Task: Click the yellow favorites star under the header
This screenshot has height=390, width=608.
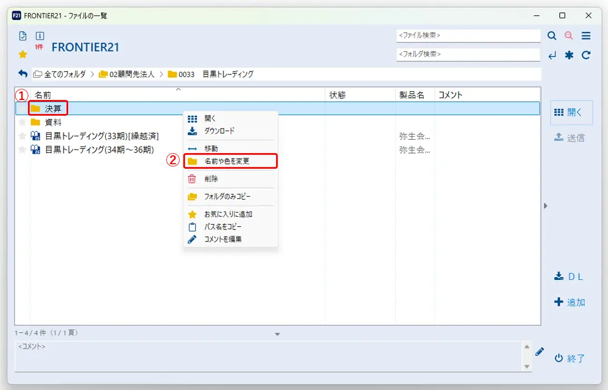Action: coord(23,54)
